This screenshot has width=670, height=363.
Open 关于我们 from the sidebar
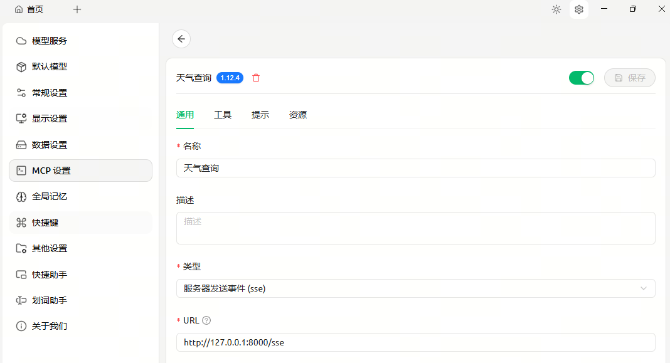point(49,325)
